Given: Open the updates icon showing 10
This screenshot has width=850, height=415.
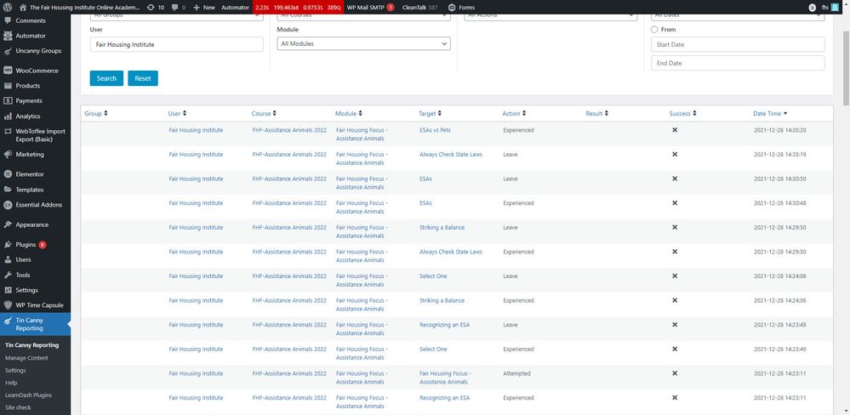Looking at the screenshot, I should 156,7.
